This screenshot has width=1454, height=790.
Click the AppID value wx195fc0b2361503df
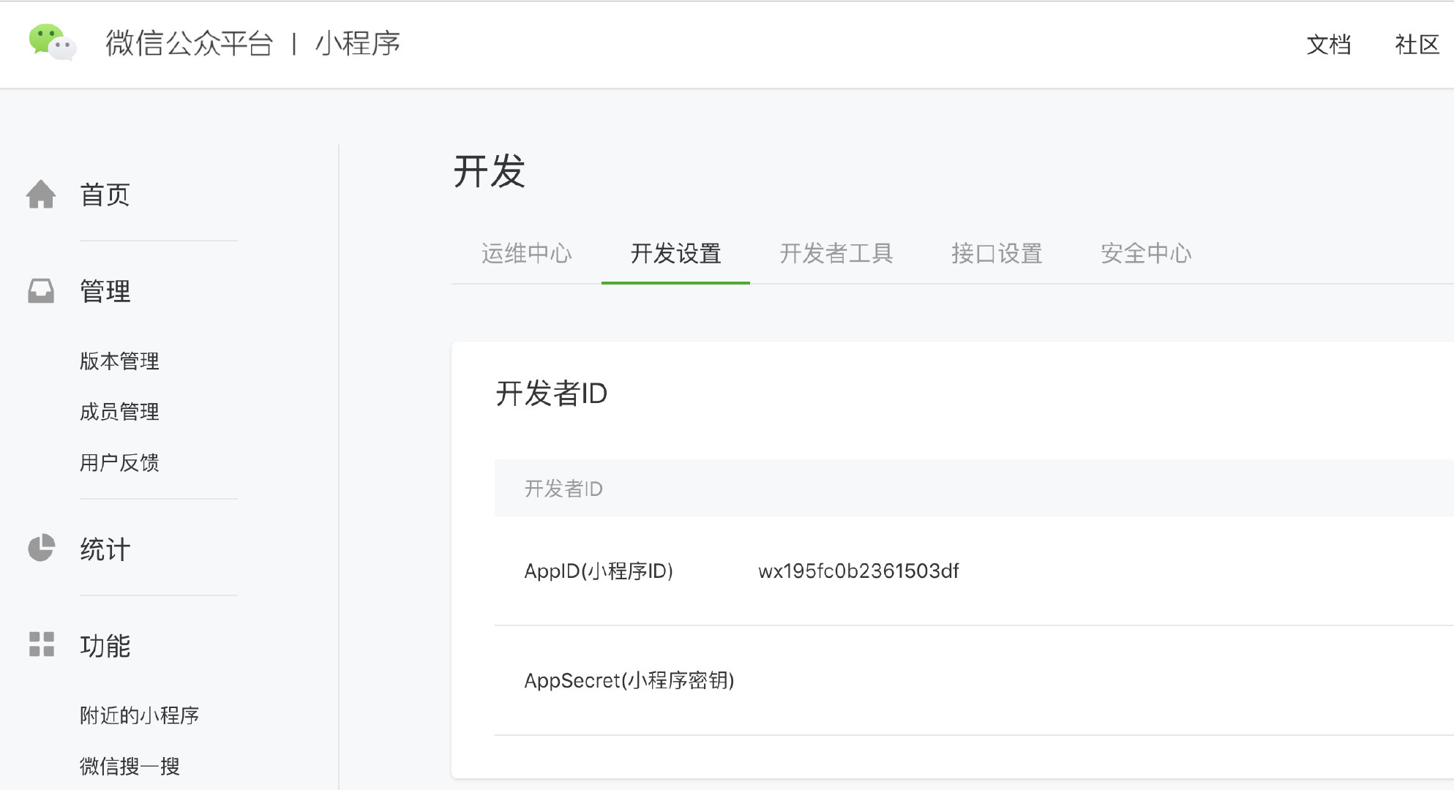858,571
